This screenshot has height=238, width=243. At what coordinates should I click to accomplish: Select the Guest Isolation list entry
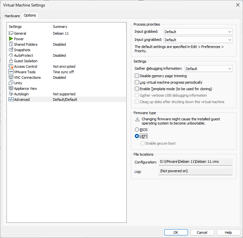[x=26, y=61]
